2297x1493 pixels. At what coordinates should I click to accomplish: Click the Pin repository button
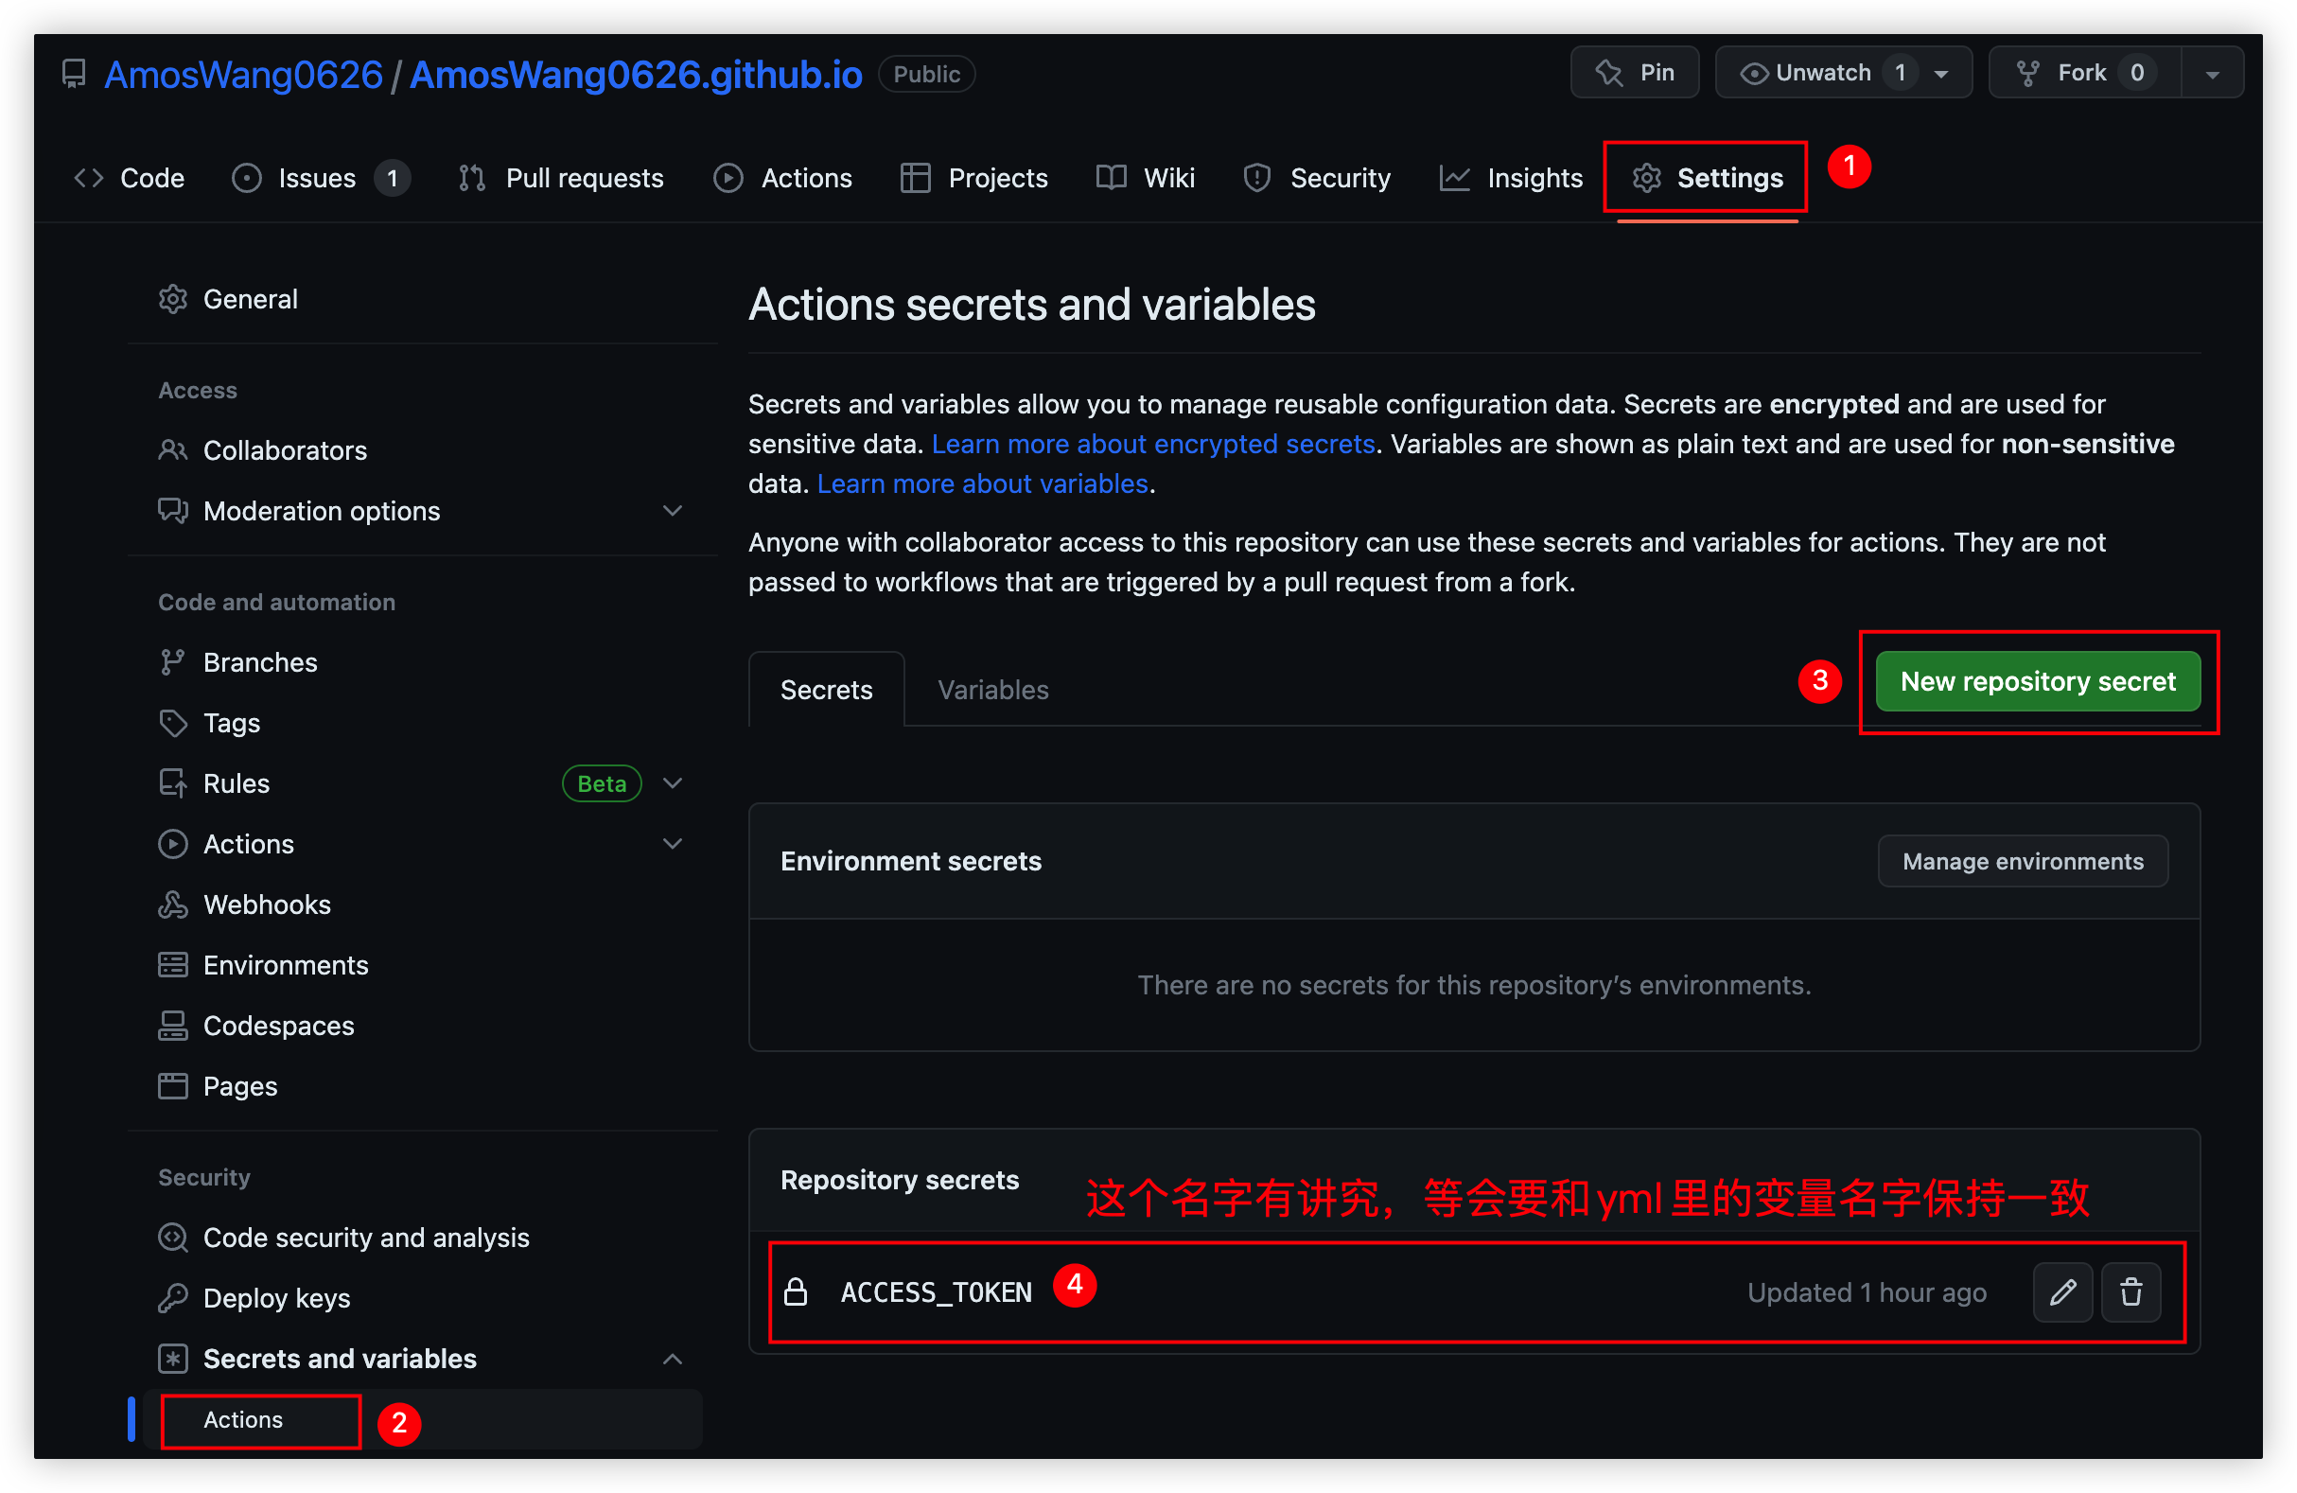1634,73
